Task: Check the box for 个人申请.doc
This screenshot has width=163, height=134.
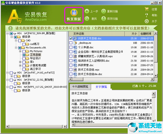Action: click(x=71, y=47)
